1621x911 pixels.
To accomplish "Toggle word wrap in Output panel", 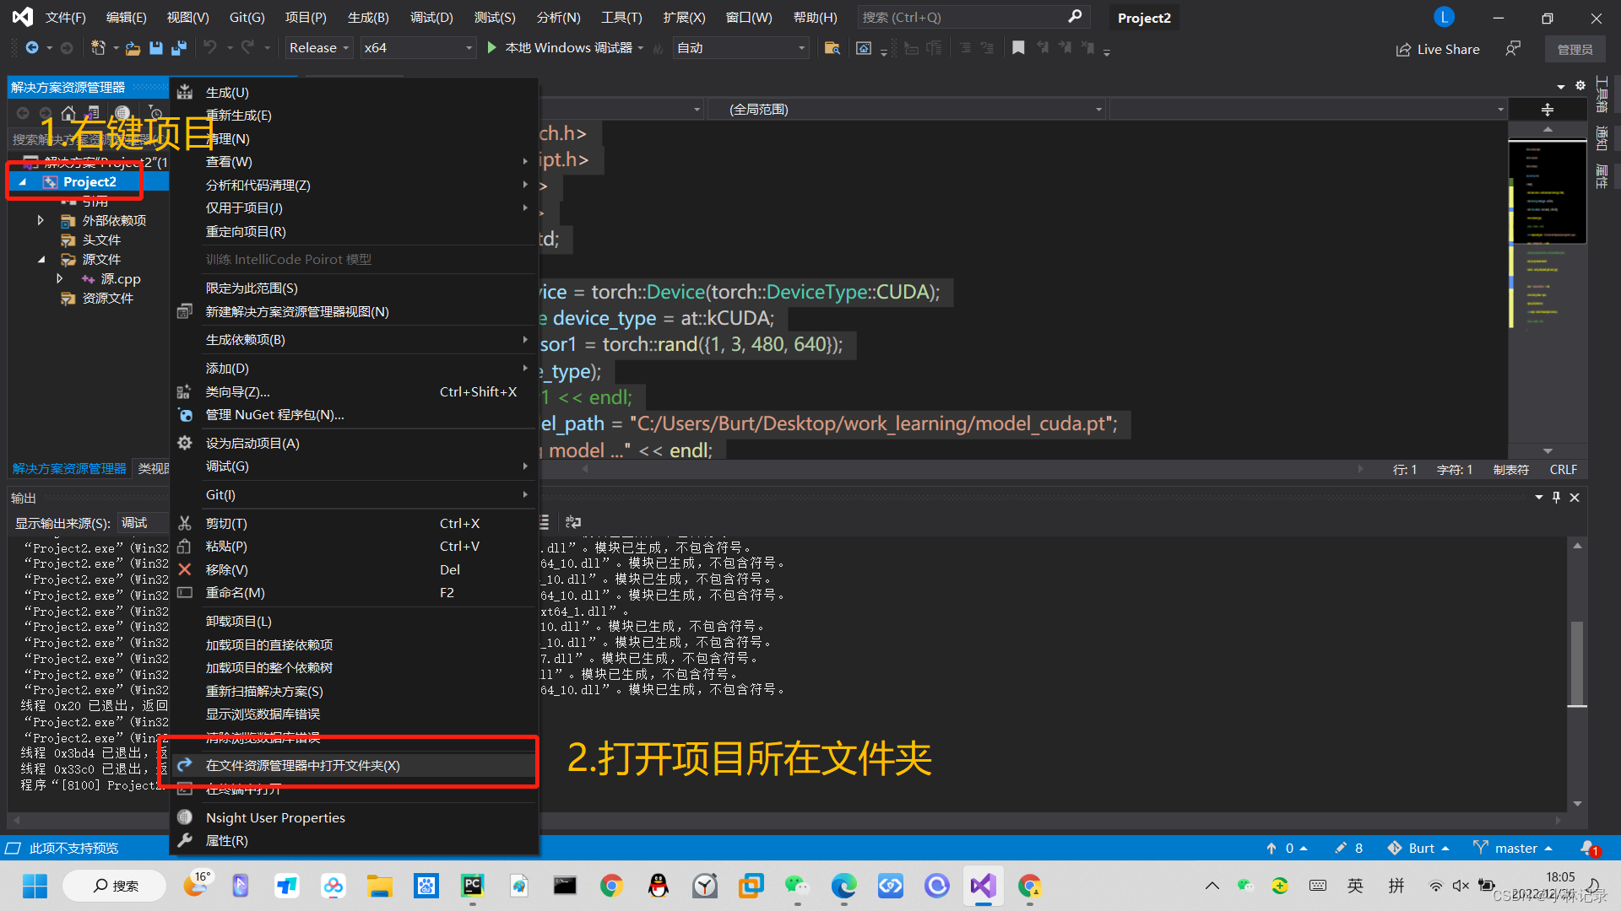I will (x=573, y=522).
